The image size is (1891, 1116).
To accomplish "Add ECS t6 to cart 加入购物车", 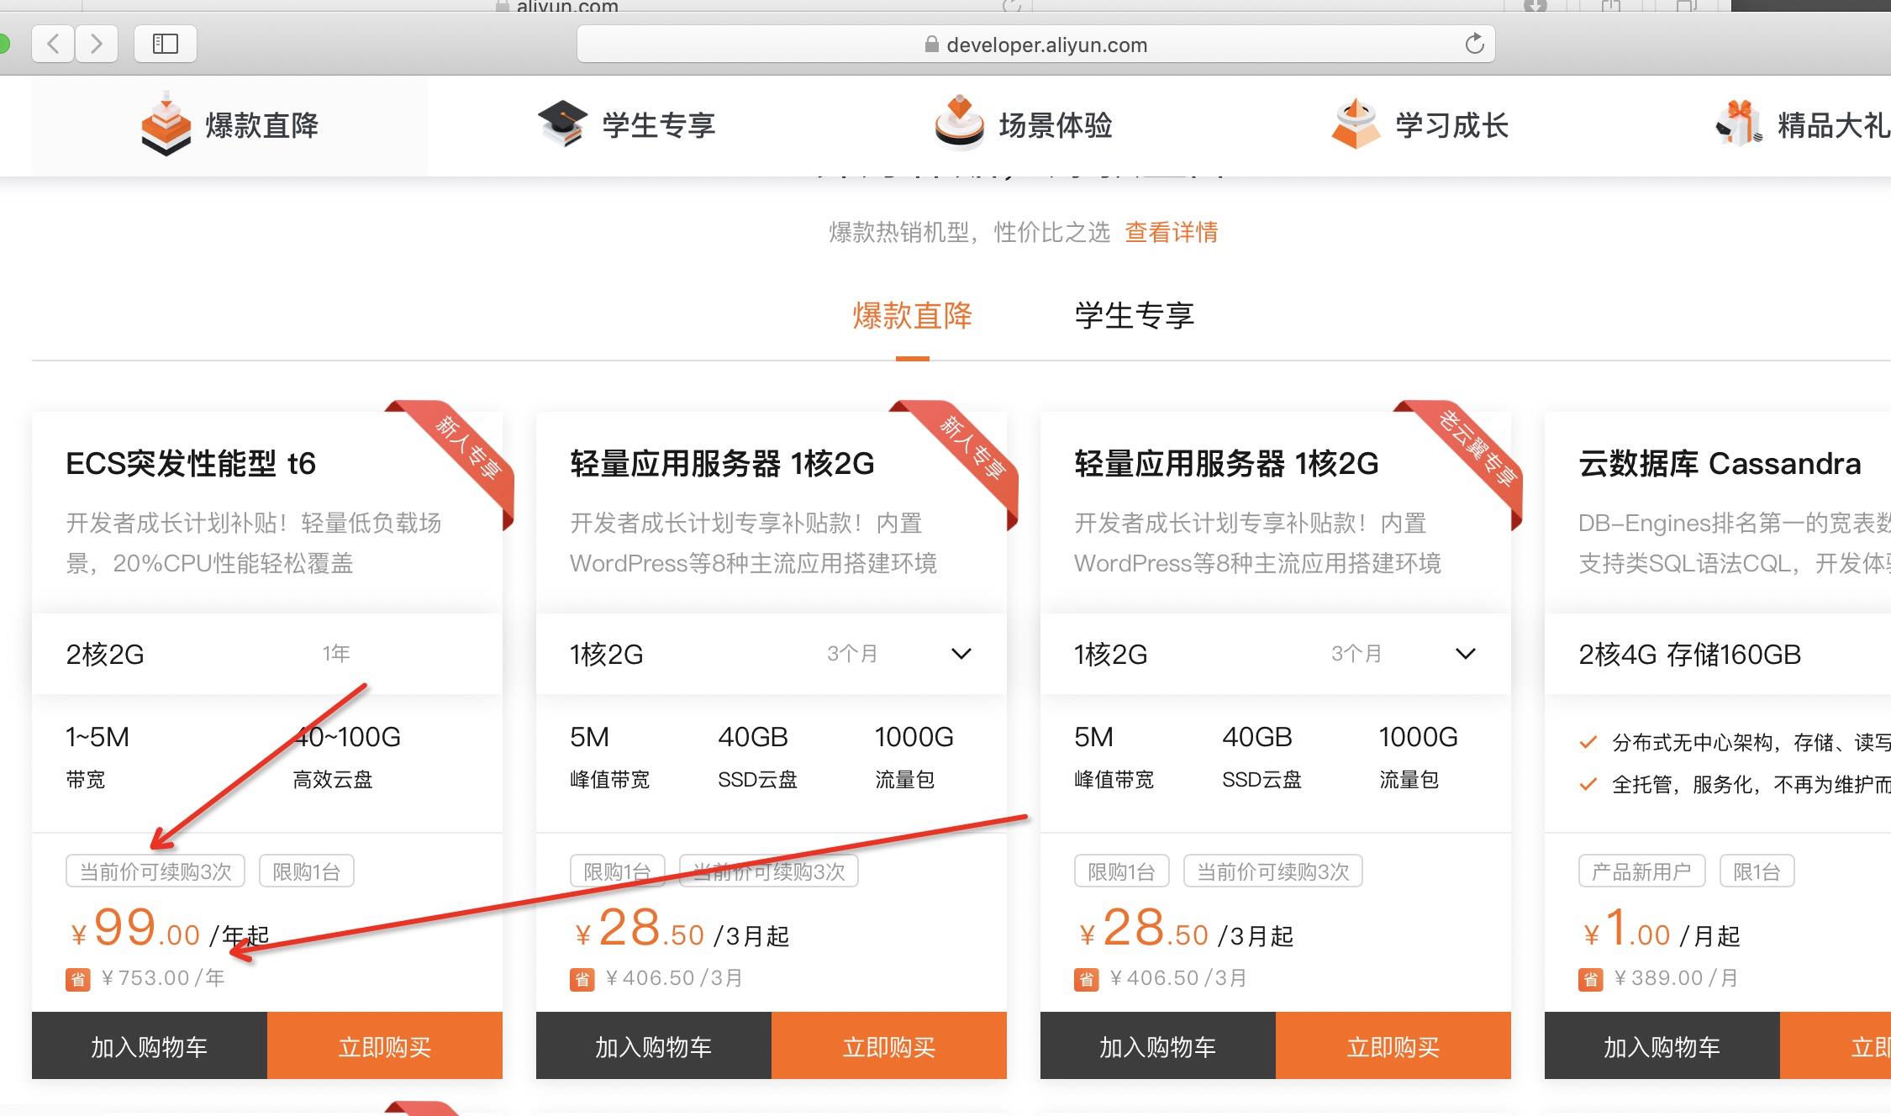I will click(x=150, y=1045).
